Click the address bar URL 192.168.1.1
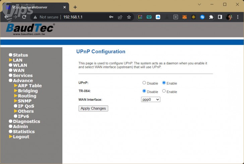Screen dimensions: 244x164 [x=73, y=17]
